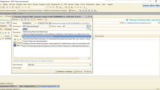Viewport: 160px width, 90px height.
Task: Open the Продажа menu
Action: point(42,4)
